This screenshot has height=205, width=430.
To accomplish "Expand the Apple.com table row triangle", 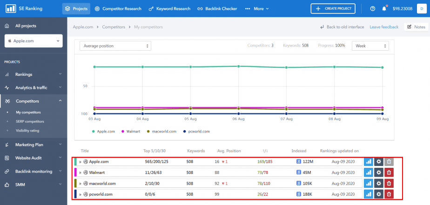I will 81,162.
